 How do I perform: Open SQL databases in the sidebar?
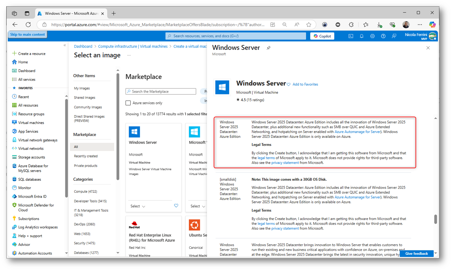pyautogui.click(x=29, y=179)
